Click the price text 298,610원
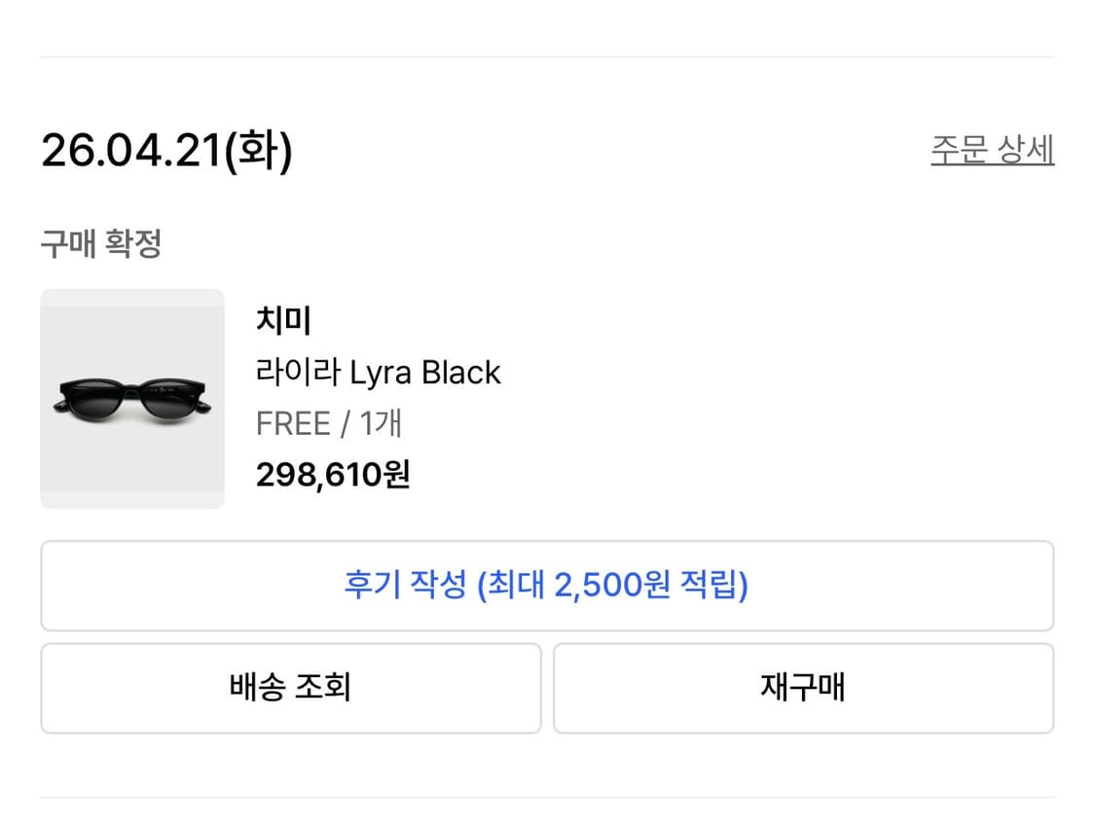The width and height of the screenshot is (1095, 826). (331, 476)
